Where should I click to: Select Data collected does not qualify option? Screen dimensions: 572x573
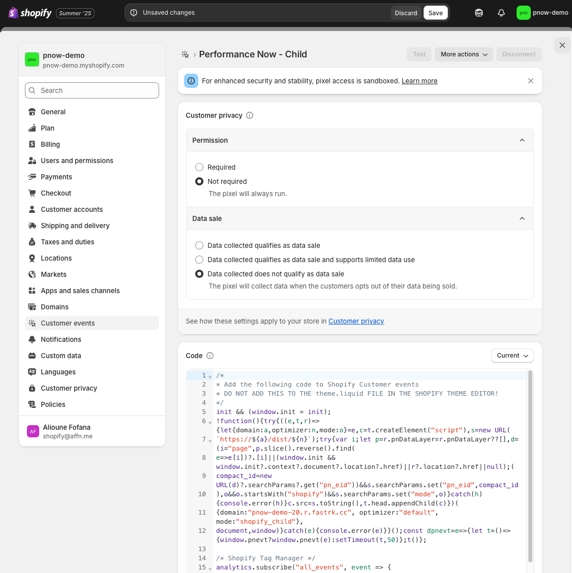click(199, 274)
